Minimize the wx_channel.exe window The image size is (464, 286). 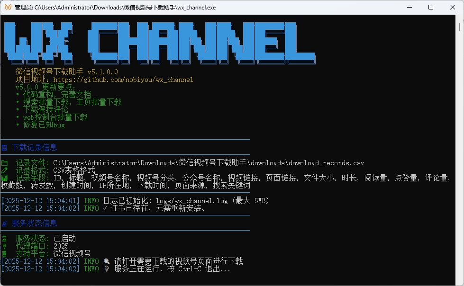(409, 7)
